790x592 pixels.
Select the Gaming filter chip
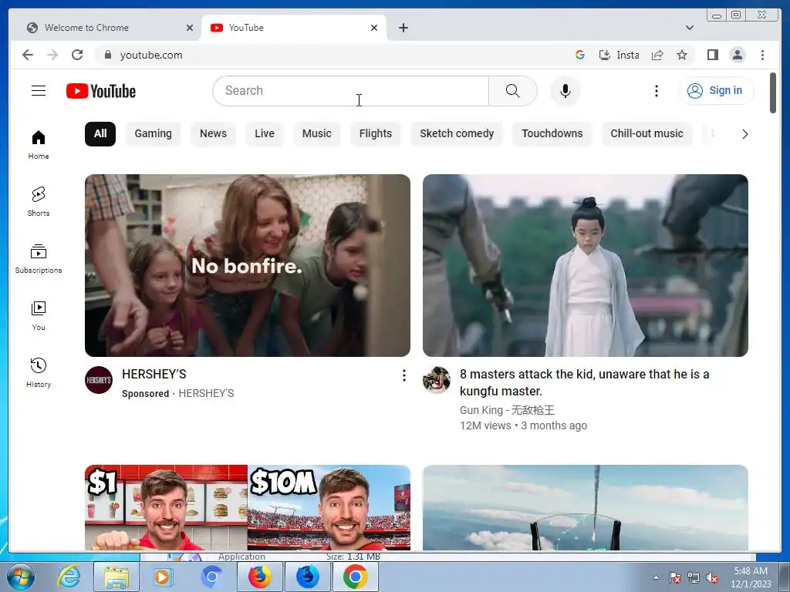pyautogui.click(x=154, y=134)
